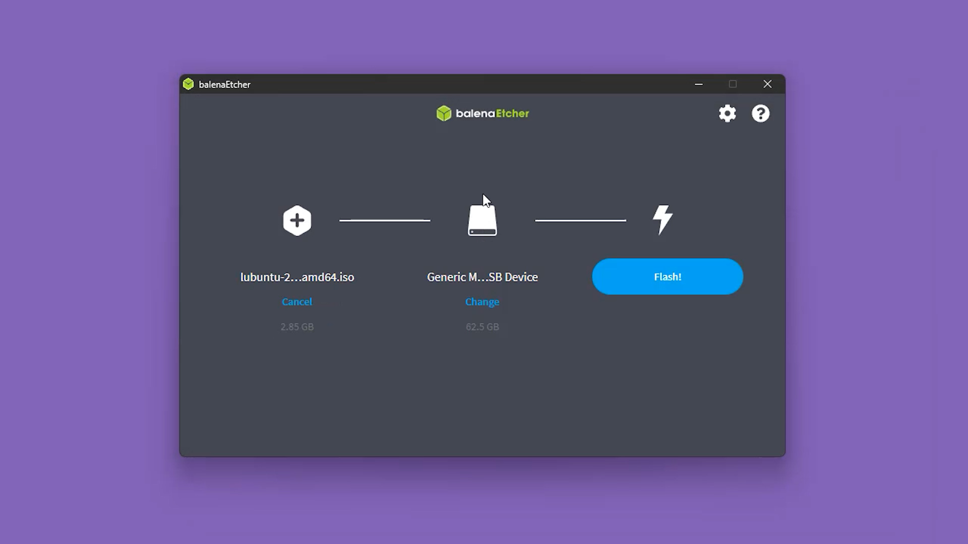
Task: Click the disabled maximize window button
Action: [x=733, y=84]
